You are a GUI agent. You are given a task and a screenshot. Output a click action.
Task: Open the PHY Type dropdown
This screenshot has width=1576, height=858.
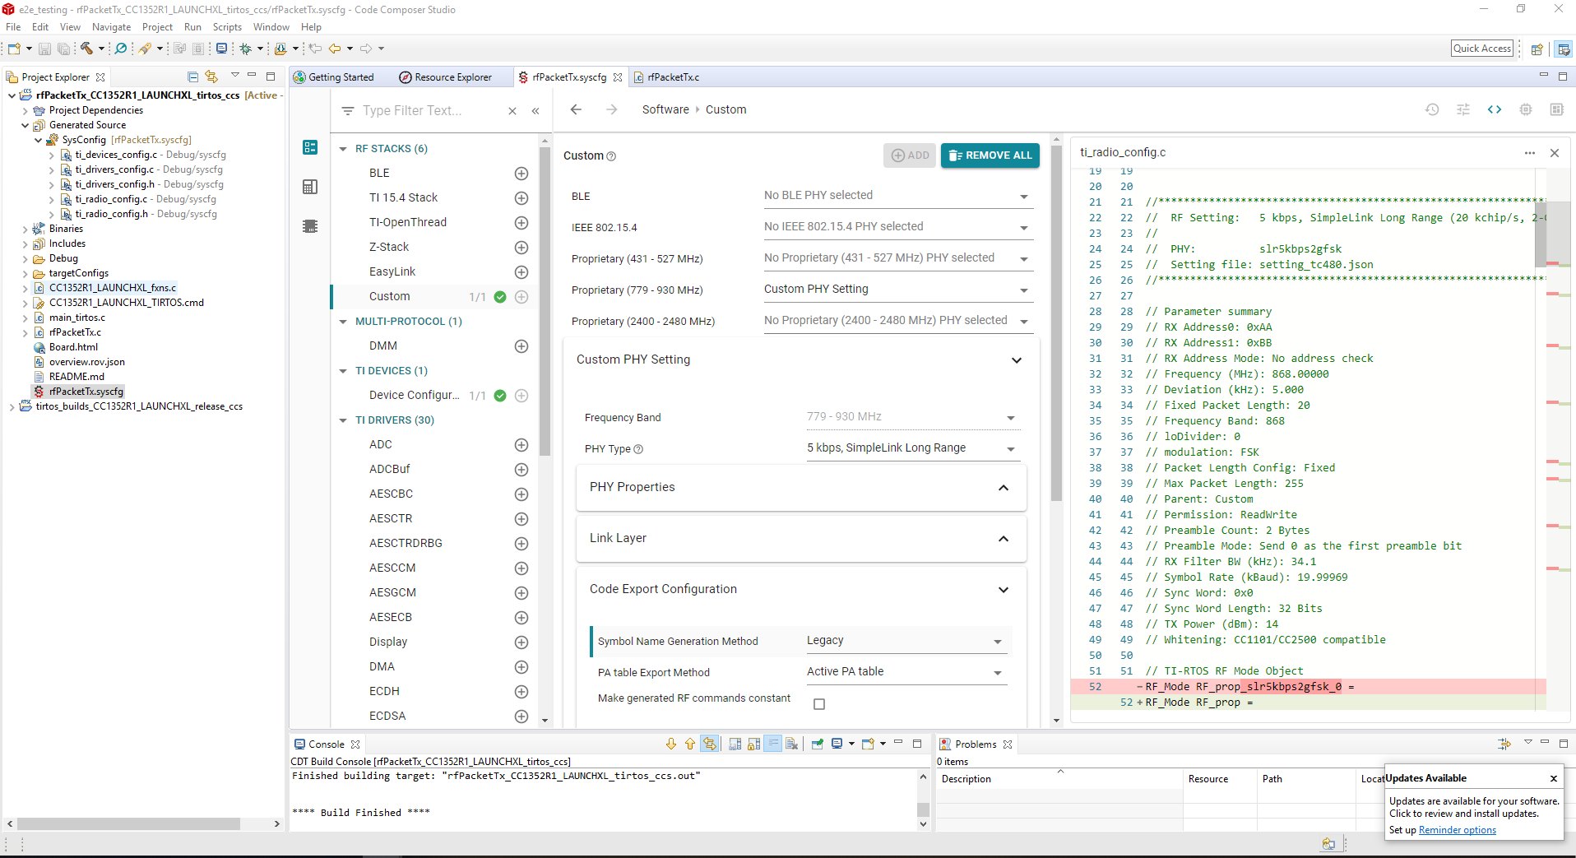911,448
